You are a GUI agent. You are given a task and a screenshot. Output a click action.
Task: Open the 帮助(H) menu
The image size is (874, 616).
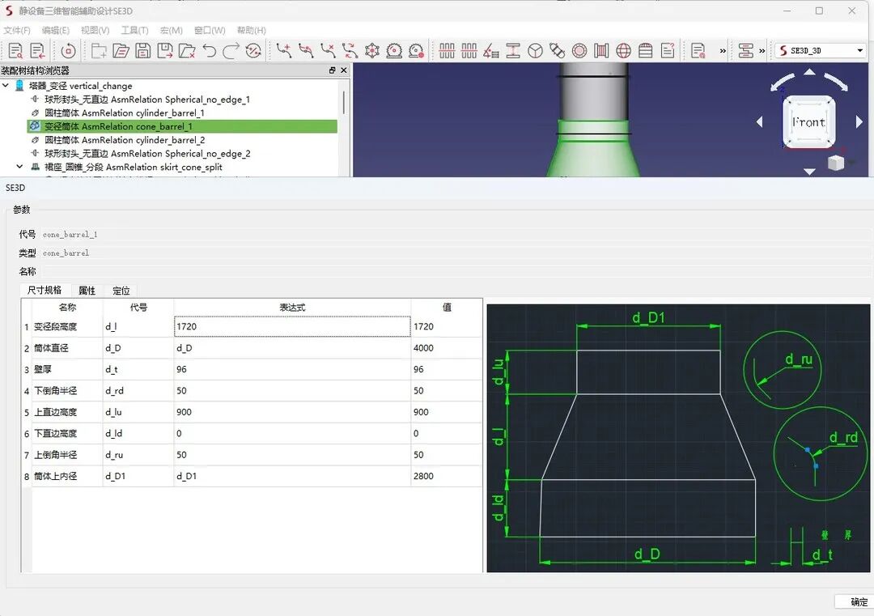tap(252, 30)
